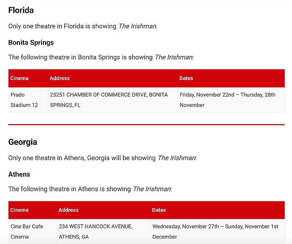The width and height of the screenshot is (292, 244).
Task: Select the Dates column header in Georgia table
Action: 159,210
